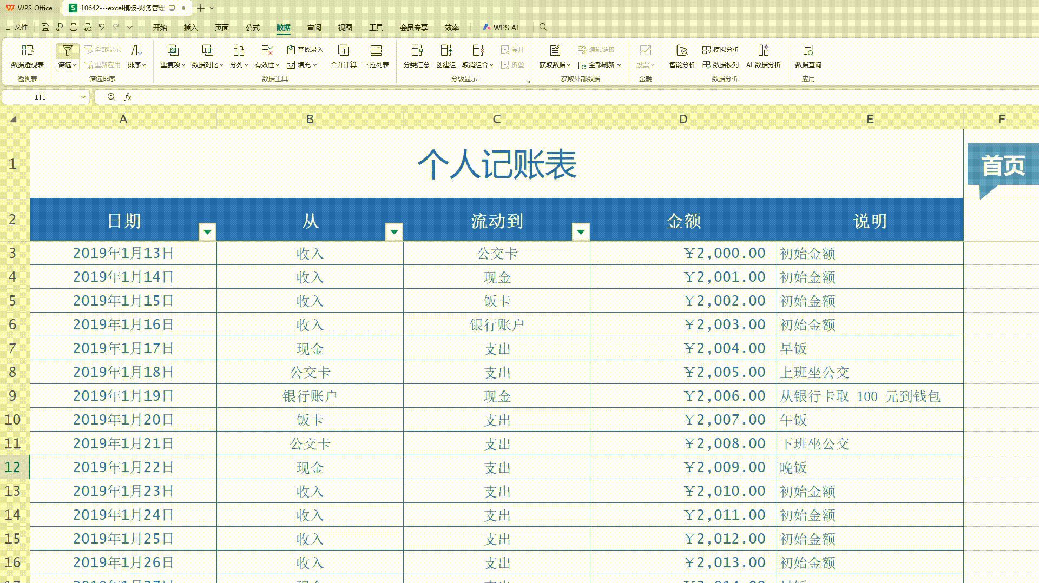1039x583 pixels.
Task: Click 数据校对 data proofreading
Action: click(x=721, y=65)
